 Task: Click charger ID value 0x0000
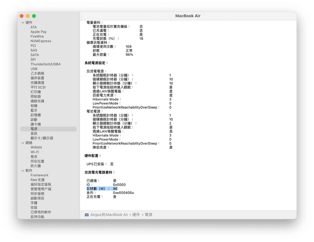pyautogui.click(x=119, y=185)
